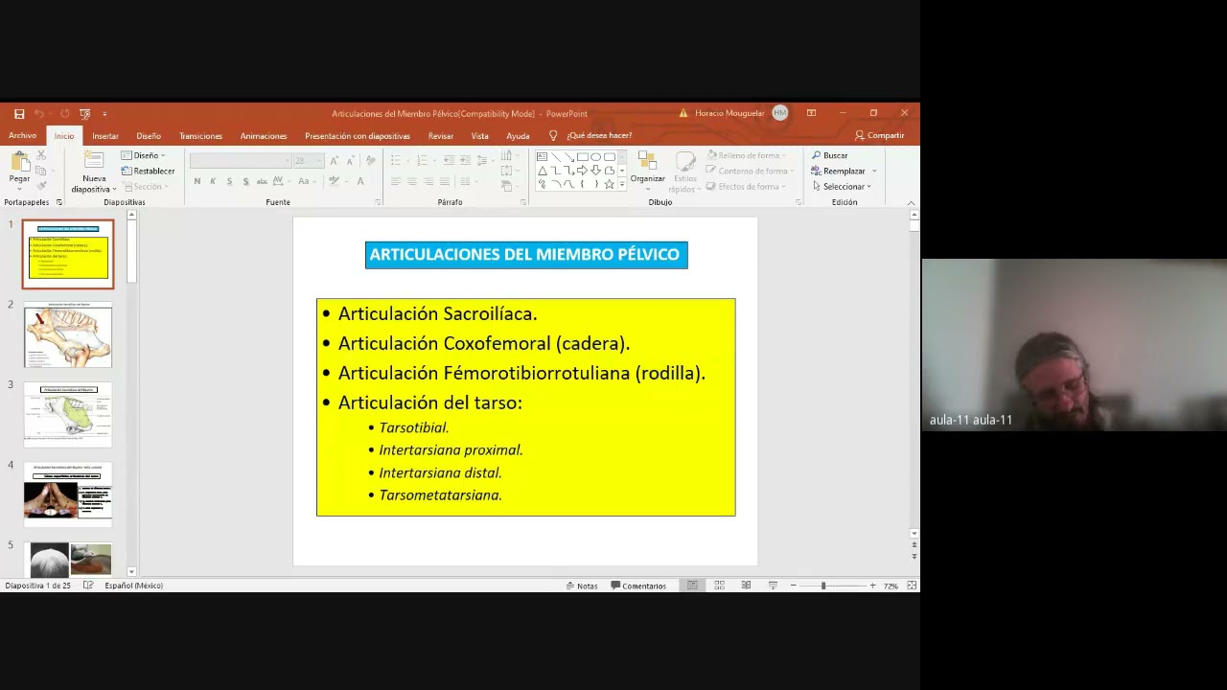Toggle the Notas pane
This screenshot has height=690, width=1227.
pyautogui.click(x=582, y=586)
